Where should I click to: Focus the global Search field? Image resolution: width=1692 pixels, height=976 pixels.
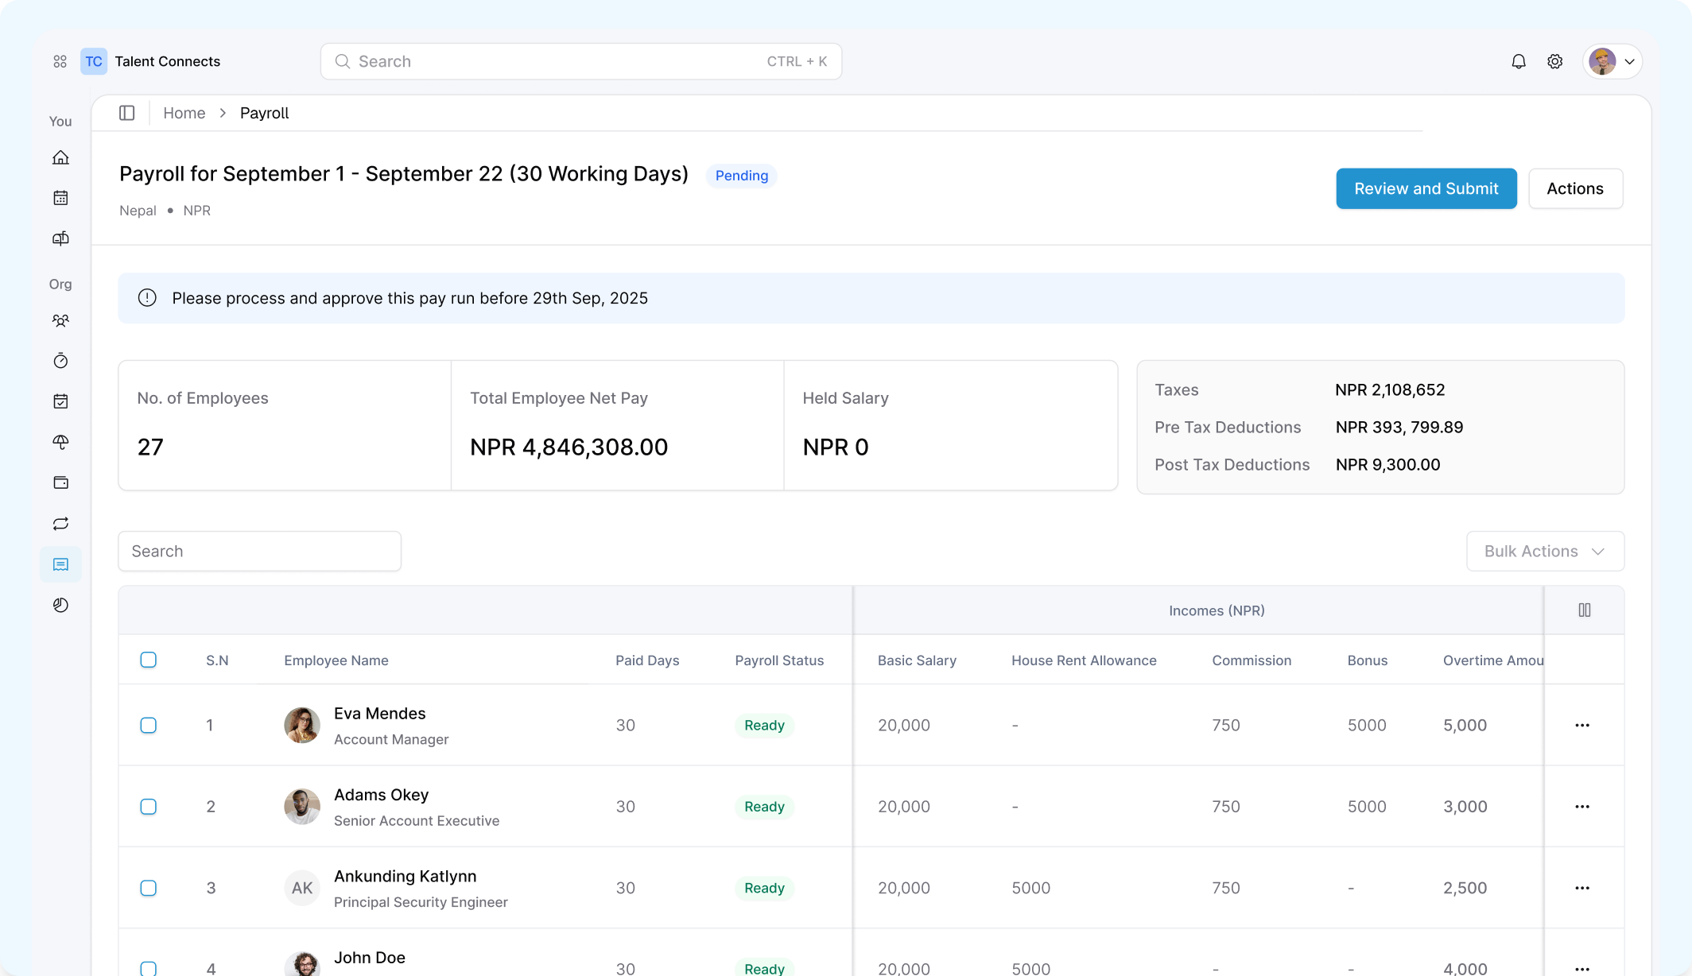[581, 61]
